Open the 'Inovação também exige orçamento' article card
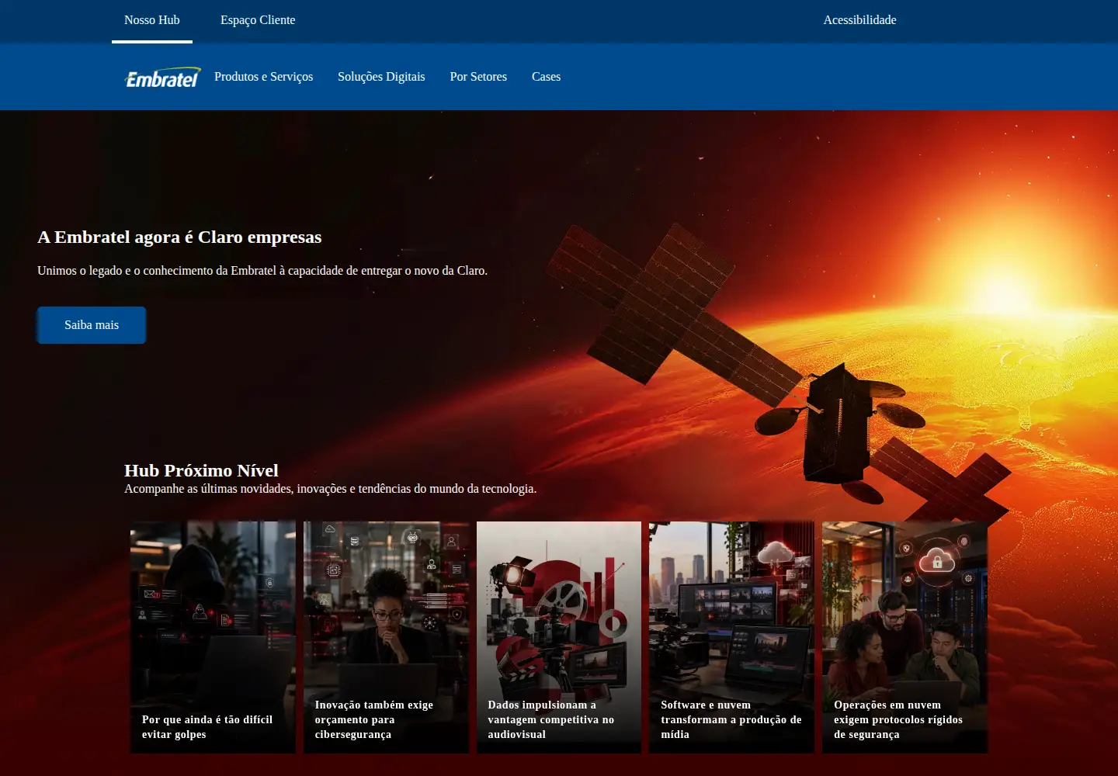 (386, 637)
